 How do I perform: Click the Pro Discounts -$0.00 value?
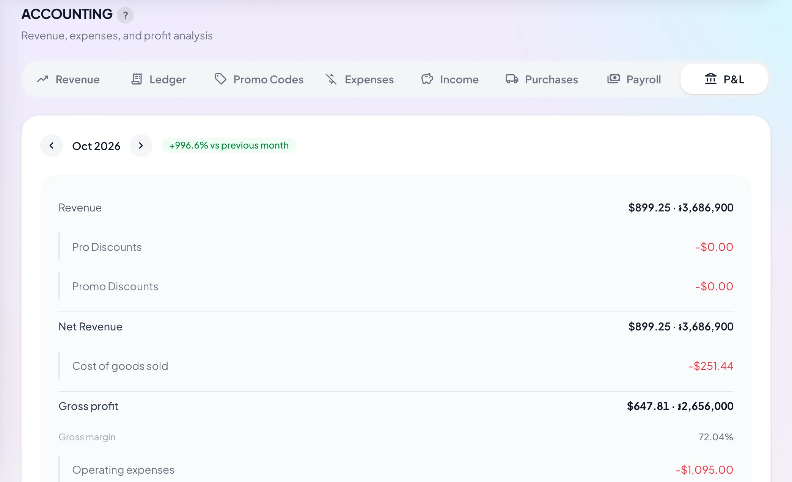click(714, 247)
